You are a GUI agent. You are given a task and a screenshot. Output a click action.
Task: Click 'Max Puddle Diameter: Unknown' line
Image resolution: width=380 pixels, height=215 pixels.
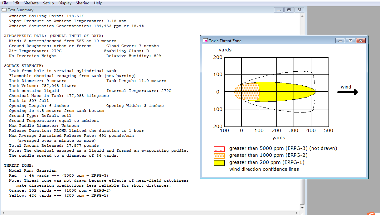(44, 126)
